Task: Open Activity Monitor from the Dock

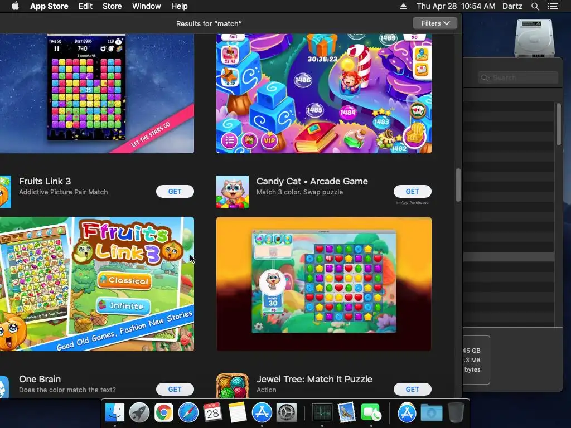Action: [x=322, y=413]
